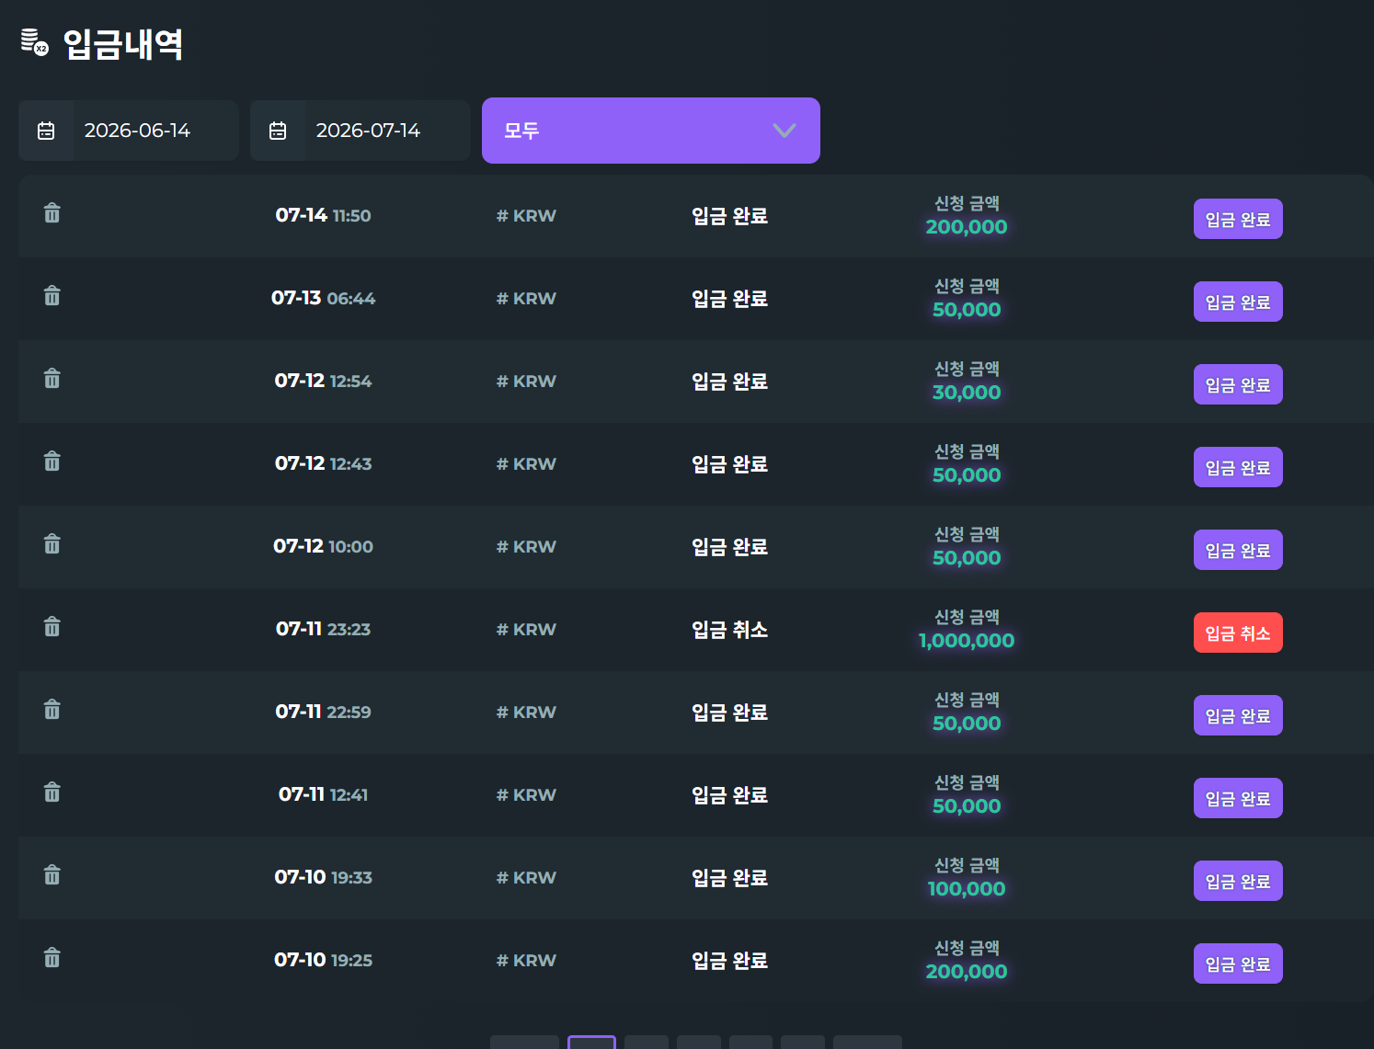Click trash icon on 07-10 19:25 row
This screenshot has height=1049, width=1374.
coord(52,958)
